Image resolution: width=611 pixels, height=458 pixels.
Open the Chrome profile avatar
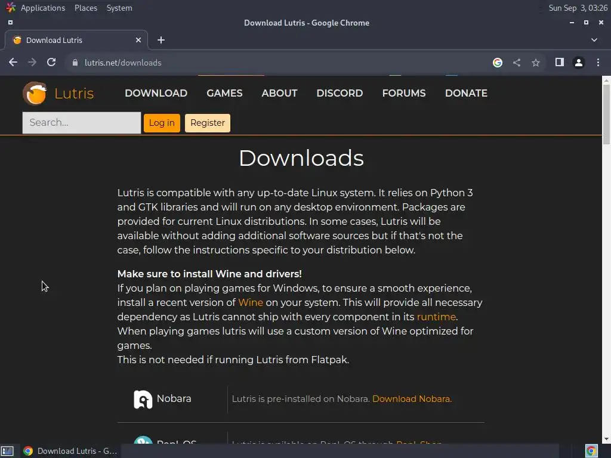[579, 63]
